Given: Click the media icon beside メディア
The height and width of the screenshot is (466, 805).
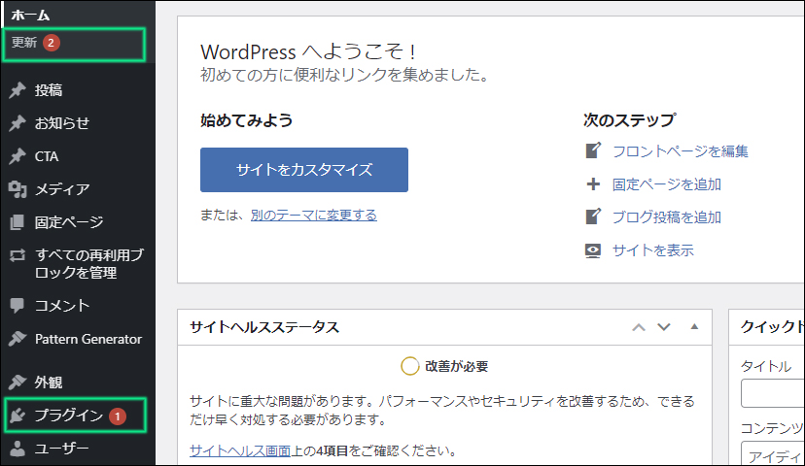Looking at the screenshot, I should click(17, 189).
